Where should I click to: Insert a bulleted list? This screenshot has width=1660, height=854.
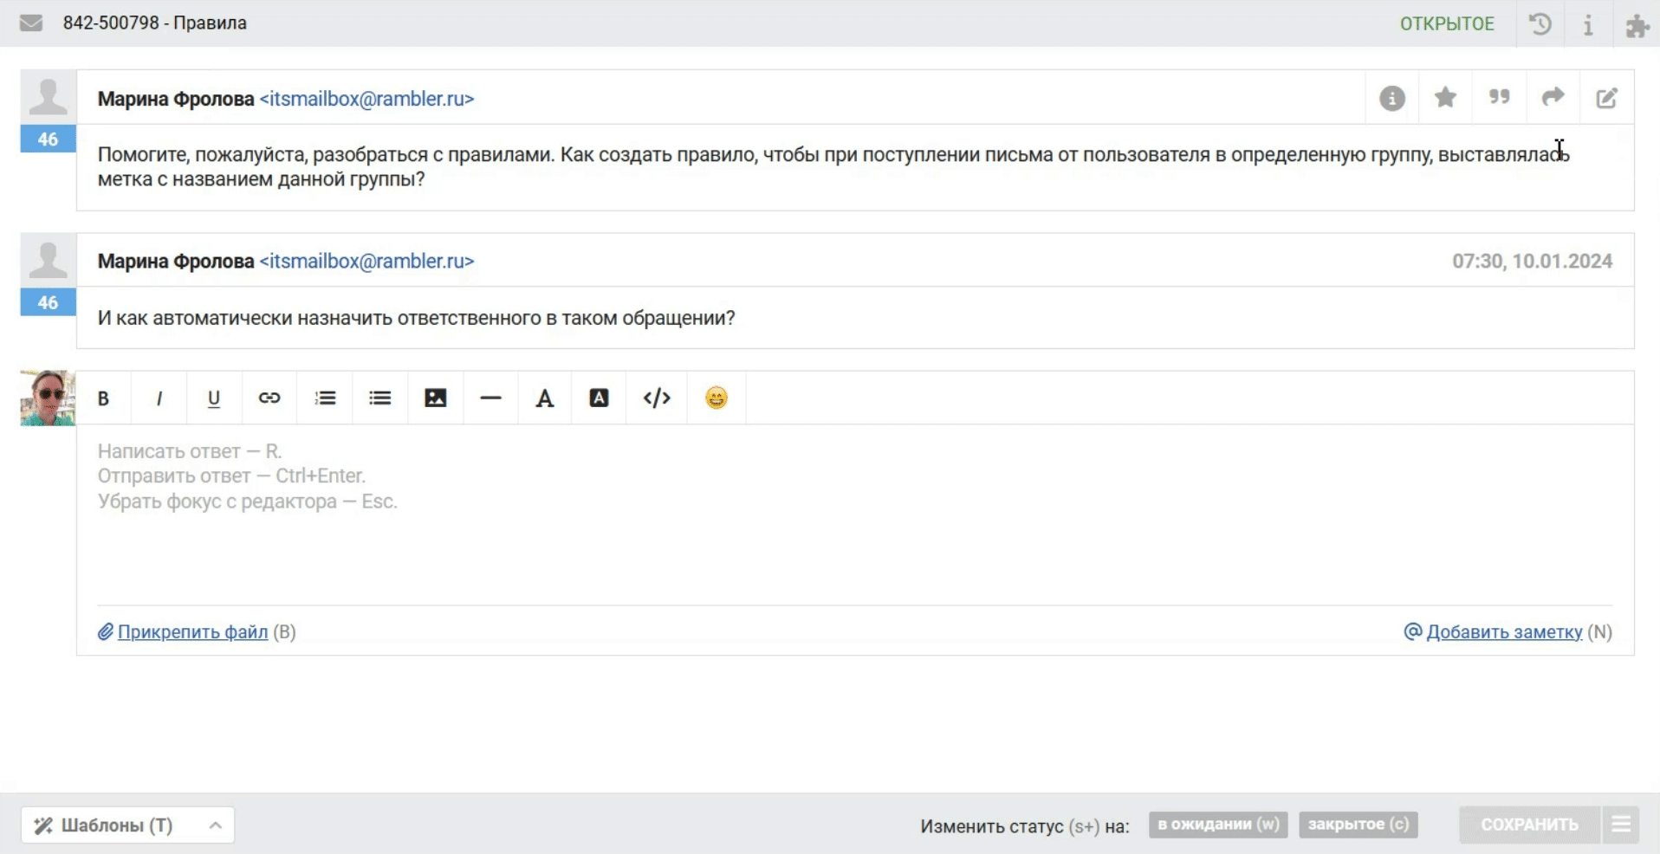pos(380,398)
